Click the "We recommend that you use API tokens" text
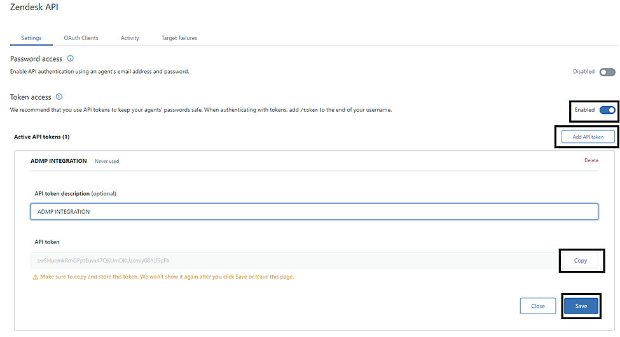Viewport: 620px width, 337px height. [x=201, y=110]
